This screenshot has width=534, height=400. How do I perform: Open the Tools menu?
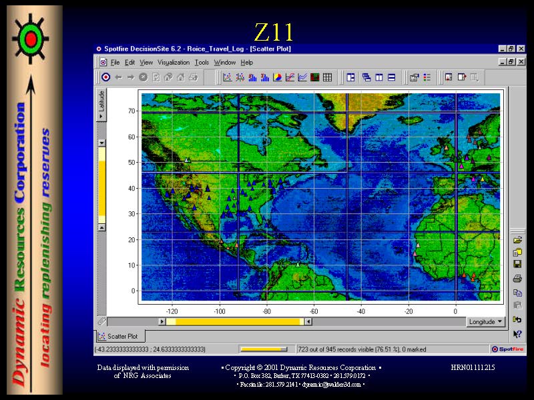[202, 63]
